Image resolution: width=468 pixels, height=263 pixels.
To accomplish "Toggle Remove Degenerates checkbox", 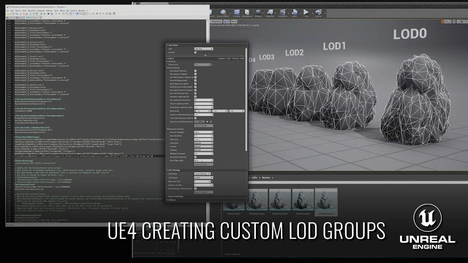I will point(195,80).
